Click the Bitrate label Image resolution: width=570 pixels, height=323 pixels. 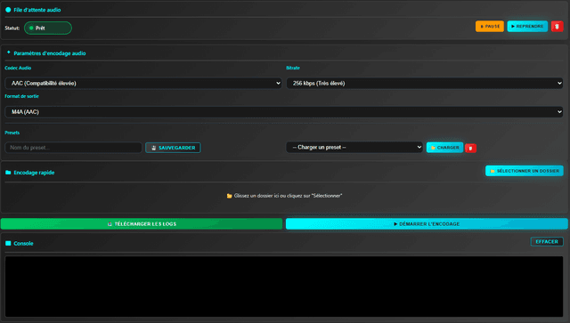[293, 68]
